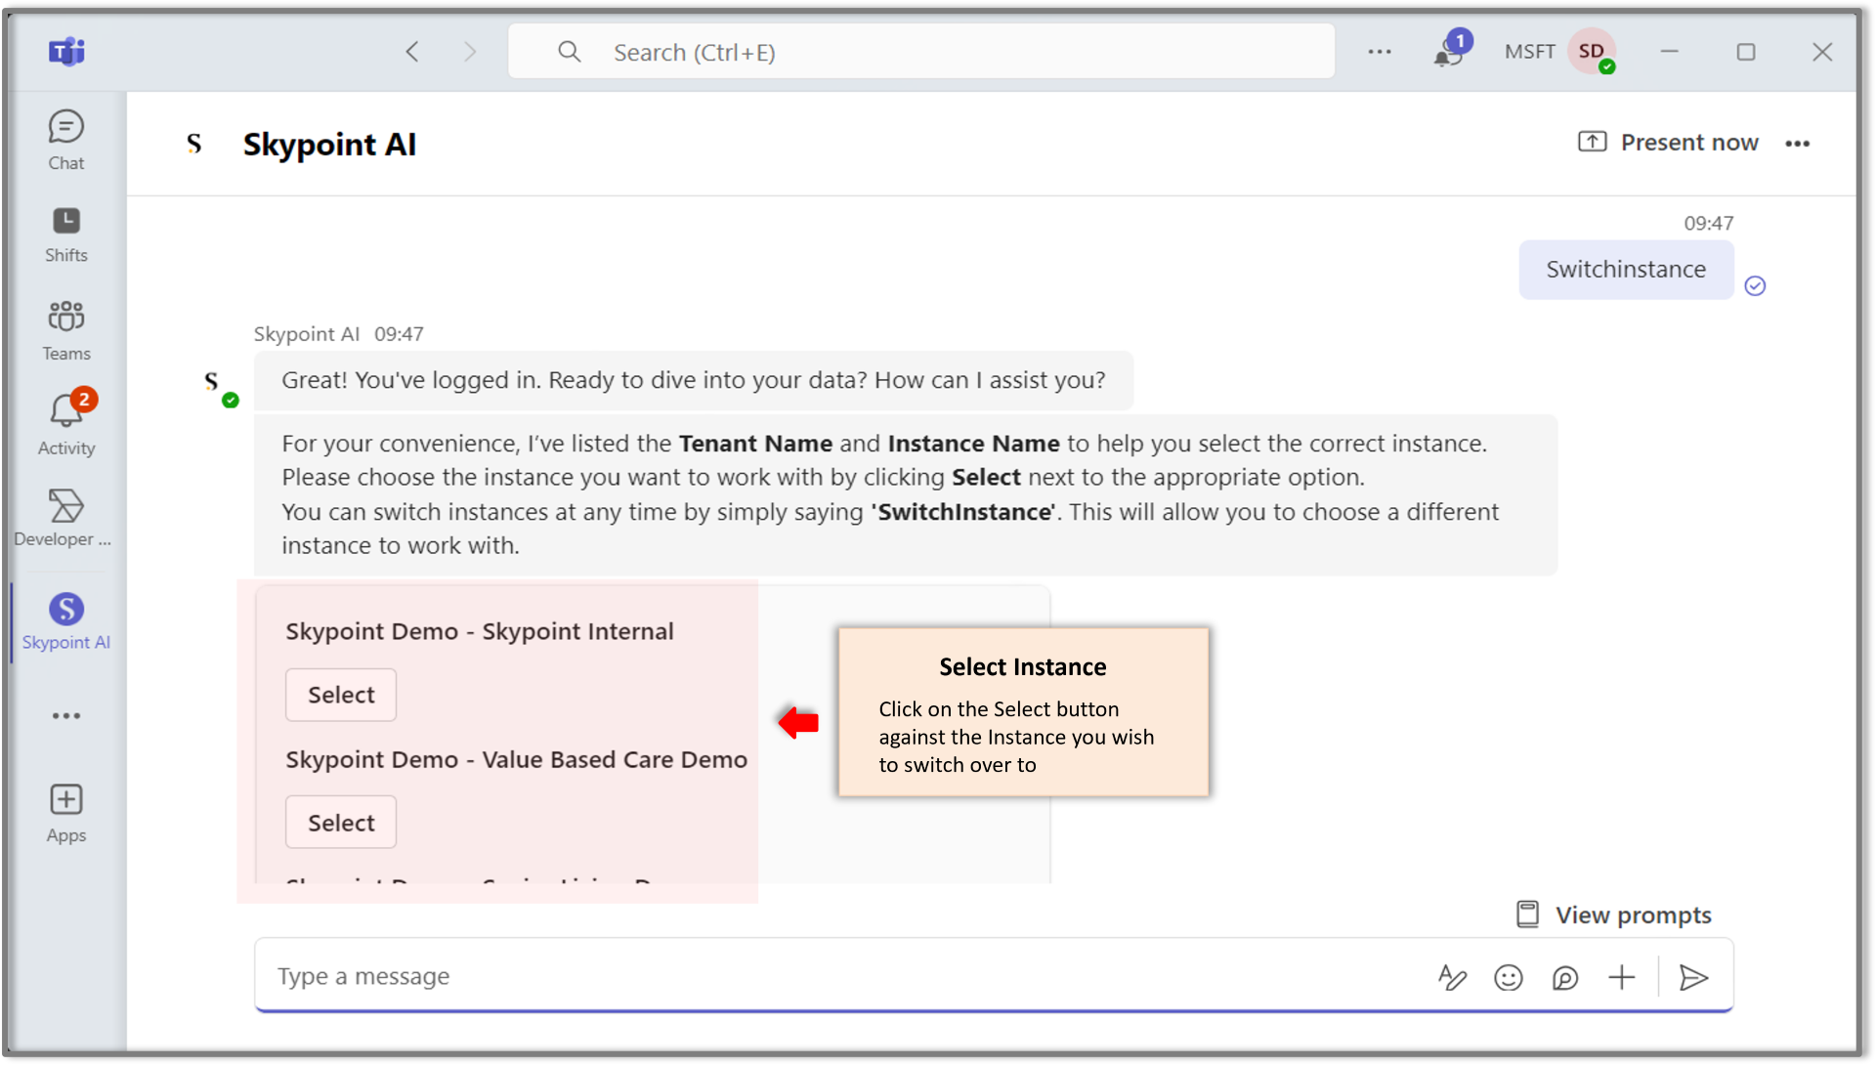This screenshot has width=1876, height=1065.
Task: Open View prompts
Action: (x=1614, y=915)
